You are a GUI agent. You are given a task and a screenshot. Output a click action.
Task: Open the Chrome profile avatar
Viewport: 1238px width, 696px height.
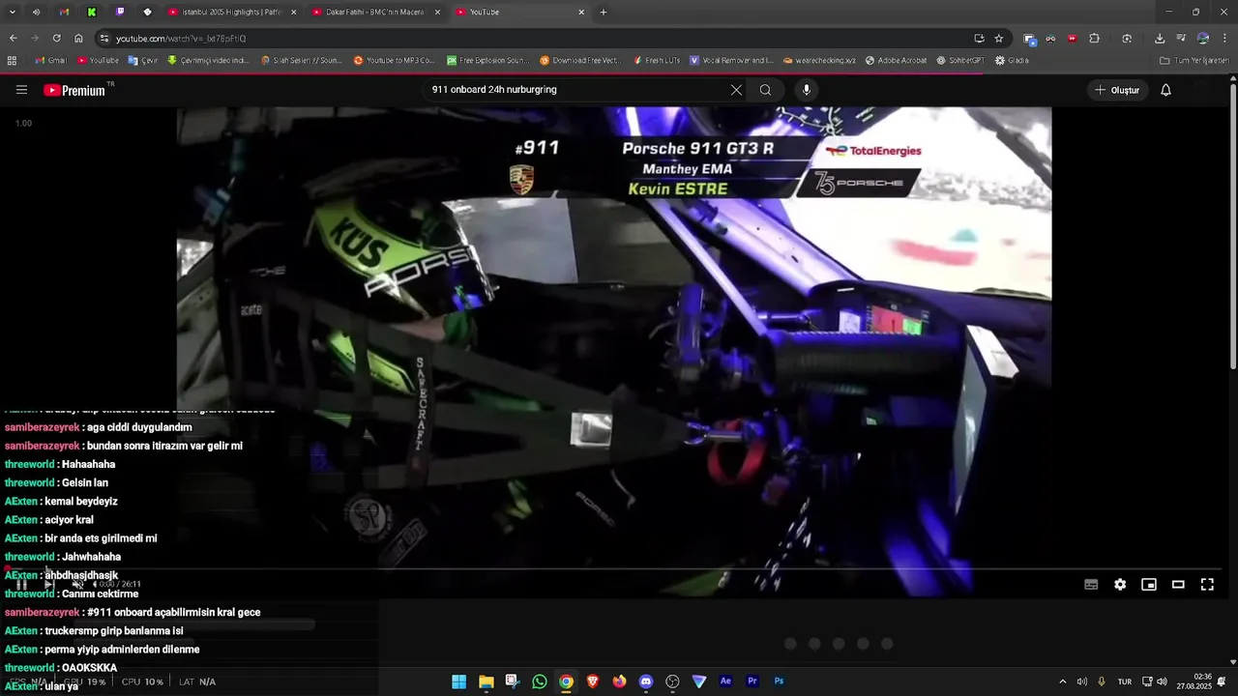(x=1203, y=38)
